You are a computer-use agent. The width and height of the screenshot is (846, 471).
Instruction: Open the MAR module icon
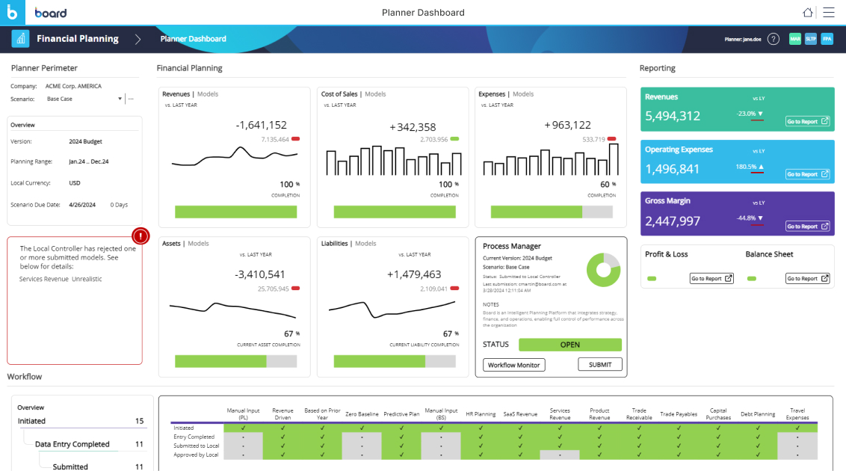point(794,37)
